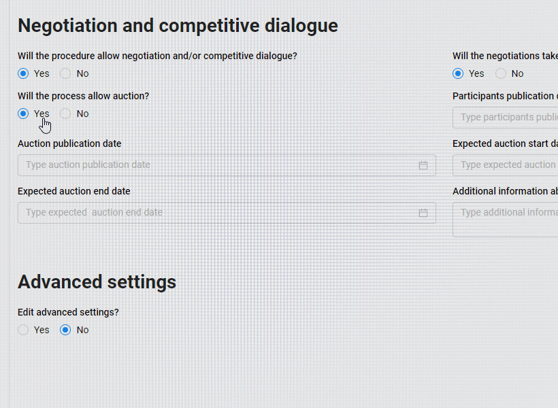The width and height of the screenshot is (558, 408).
Task: Enable Yes for Edit advanced settings
Action: 24,330
